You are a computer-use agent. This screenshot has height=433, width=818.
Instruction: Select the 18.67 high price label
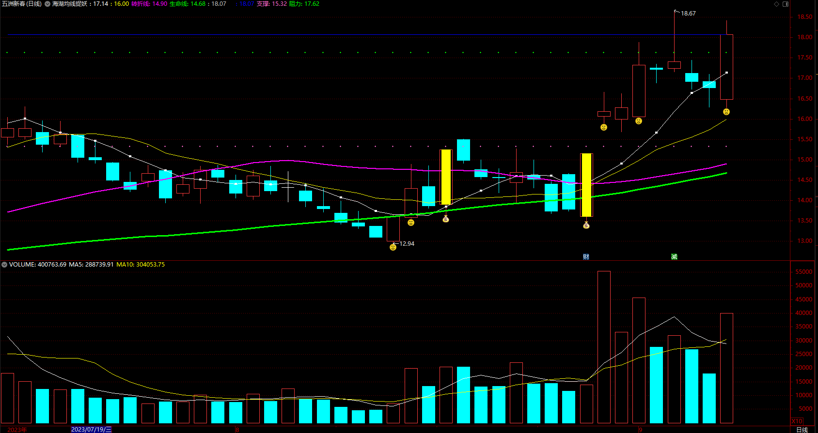pos(688,14)
